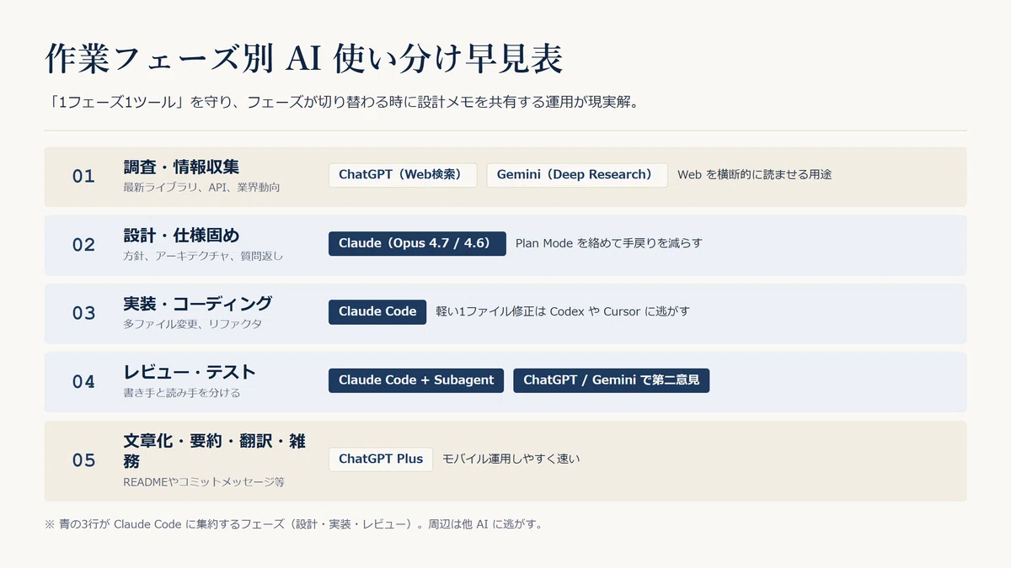The height and width of the screenshot is (568, 1011).
Task: Click the Claude Code + Subagent badge
Action: (x=416, y=380)
